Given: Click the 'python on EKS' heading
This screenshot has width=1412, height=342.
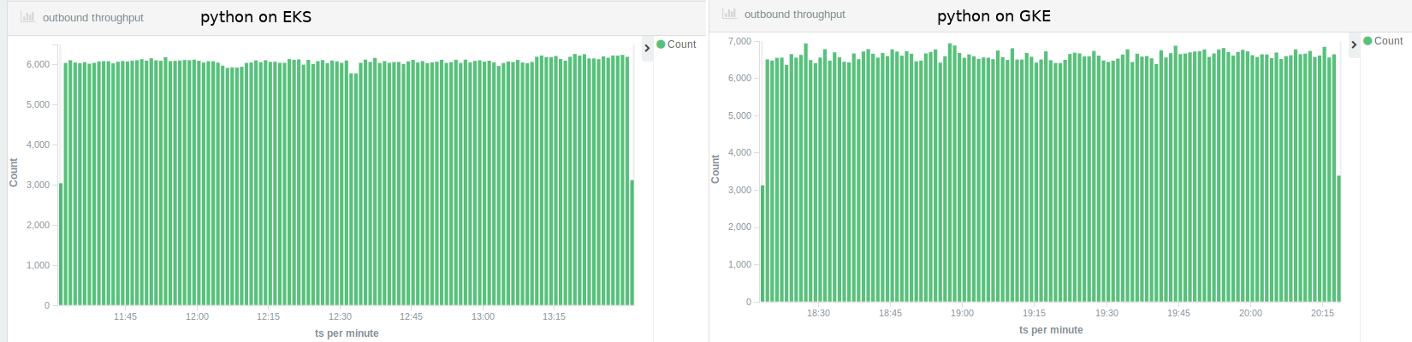Looking at the screenshot, I should (x=256, y=17).
